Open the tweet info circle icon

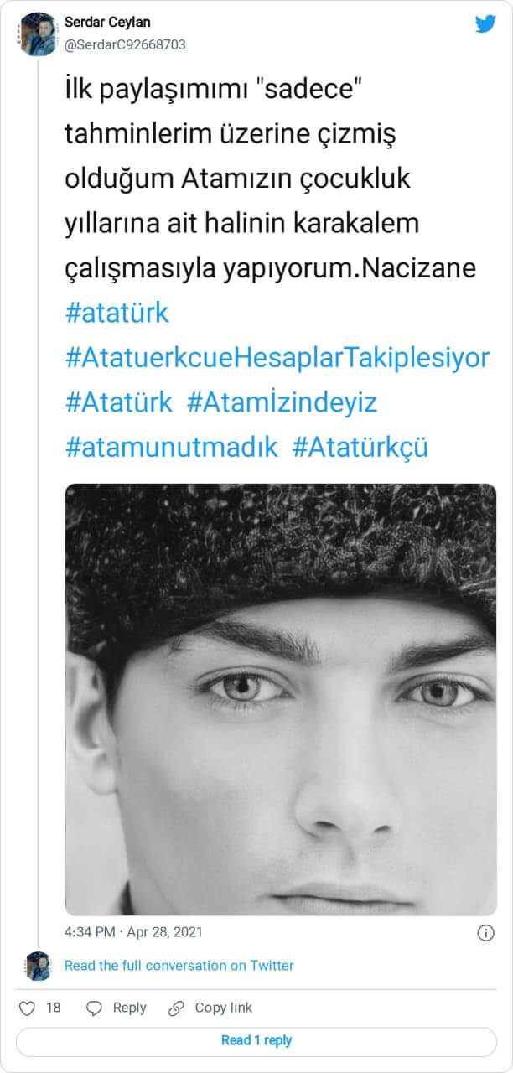[485, 932]
